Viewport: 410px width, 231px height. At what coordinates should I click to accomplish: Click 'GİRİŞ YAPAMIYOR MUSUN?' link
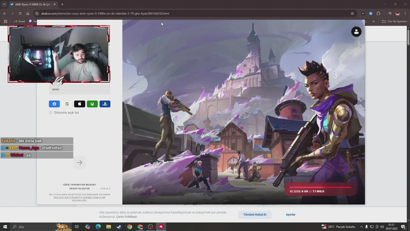click(79, 185)
